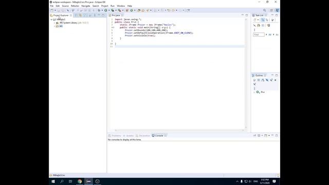This screenshot has width=329, height=185.
Task: Click the editor horizontal scrollbar
Action: [179, 130]
